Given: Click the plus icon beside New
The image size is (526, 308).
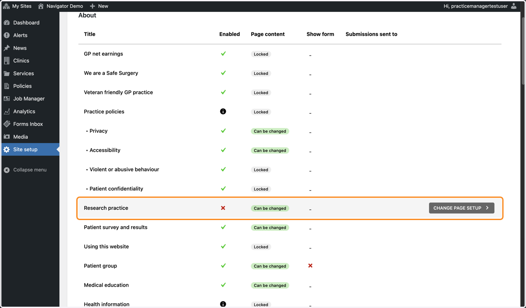Looking at the screenshot, I should point(92,6).
